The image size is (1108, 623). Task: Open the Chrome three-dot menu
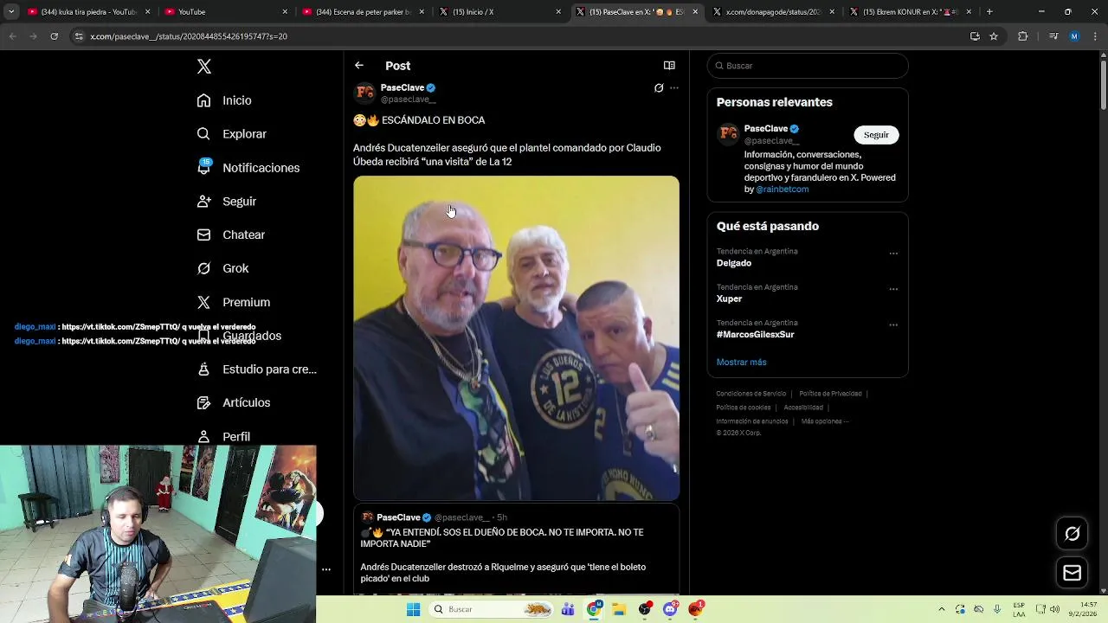pyautogui.click(x=1095, y=36)
